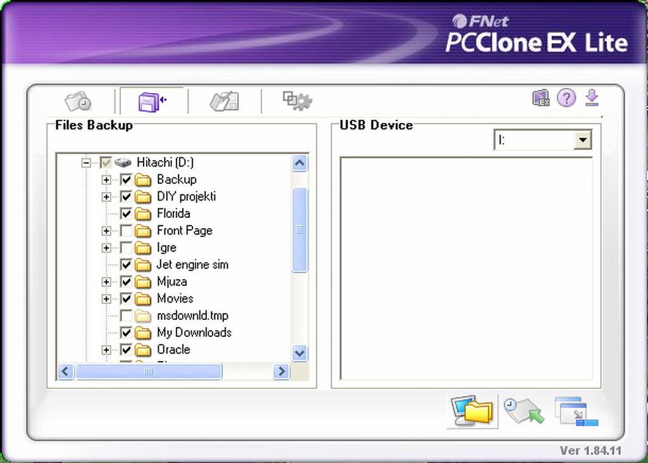This screenshot has width=648, height=463.
Task: Uncheck the Florida folder checkbox
Action: coord(126,213)
